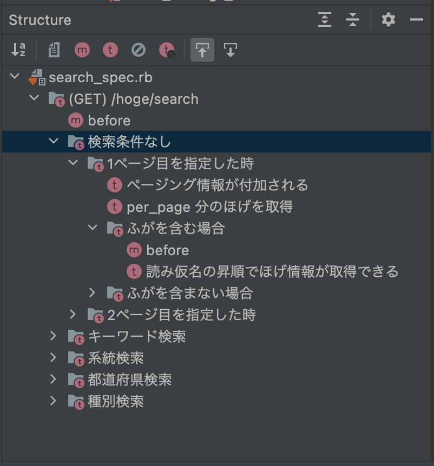Hide the Structure tool window

416,20
